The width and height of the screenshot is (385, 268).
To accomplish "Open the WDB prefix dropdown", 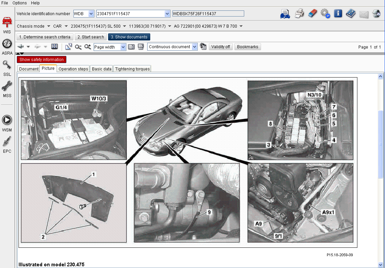I will coord(91,14).
